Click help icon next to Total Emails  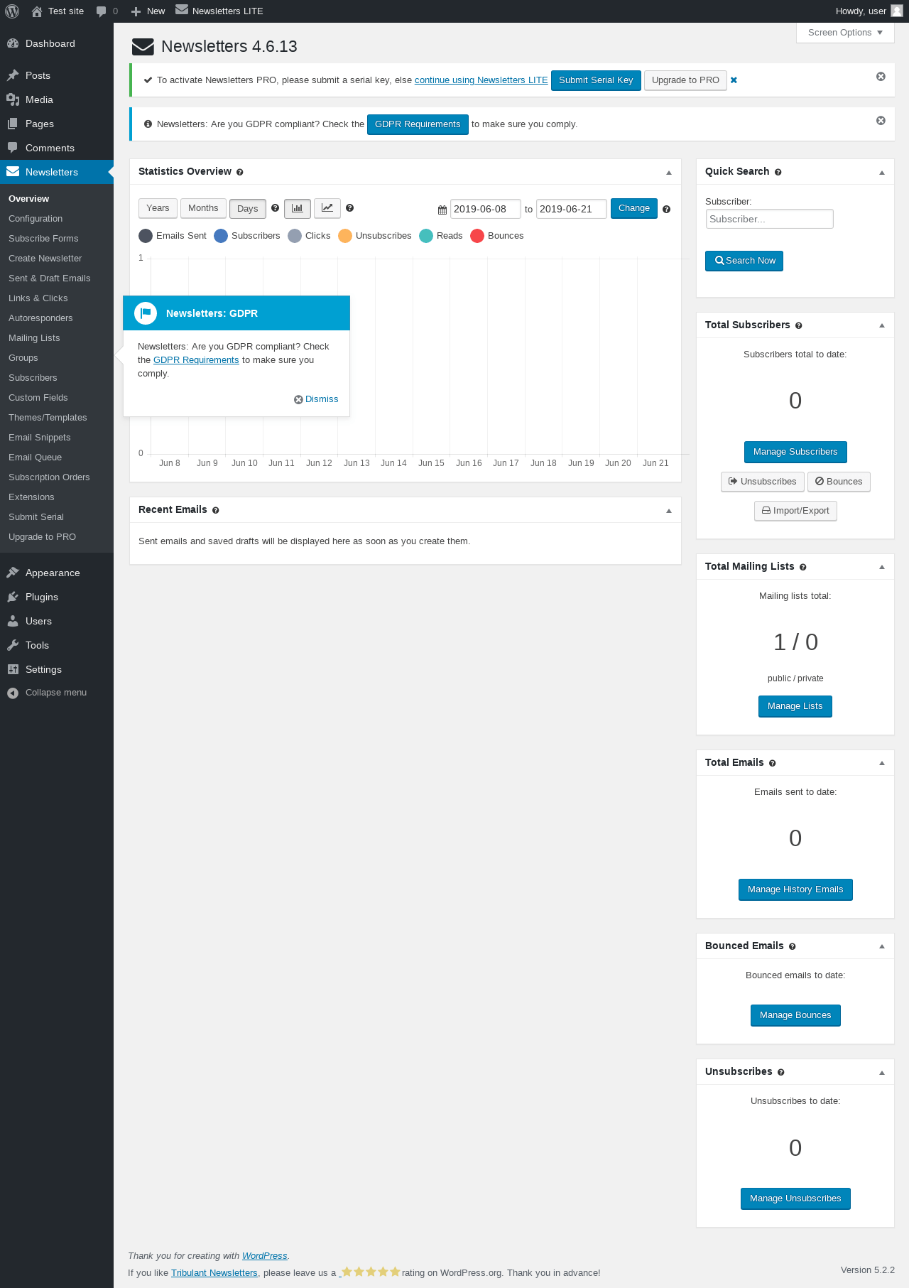pyautogui.click(x=773, y=763)
